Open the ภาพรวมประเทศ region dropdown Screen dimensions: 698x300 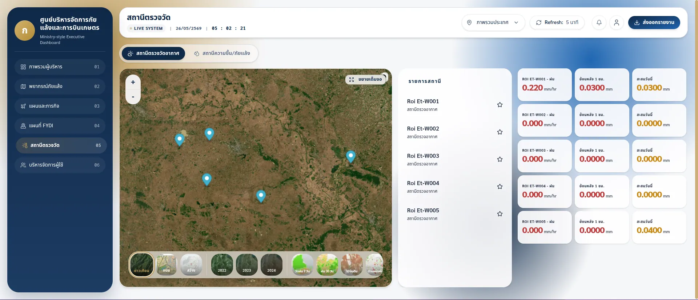pos(493,23)
